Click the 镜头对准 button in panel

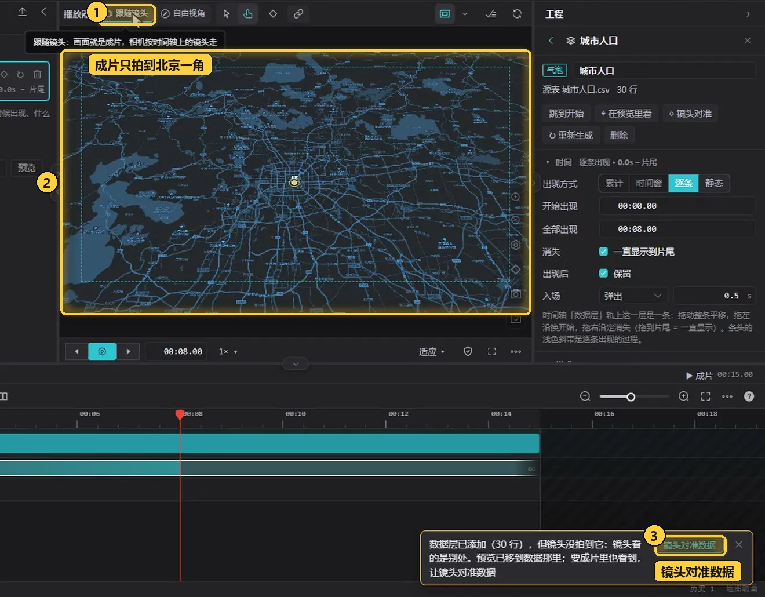(x=690, y=114)
